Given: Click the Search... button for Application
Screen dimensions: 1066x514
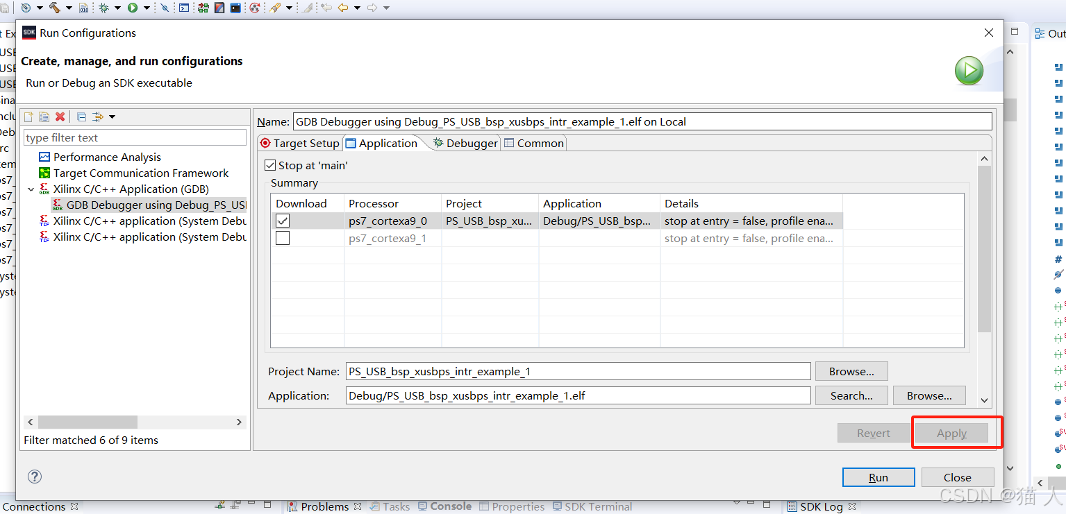Looking at the screenshot, I should pos(851,395).
